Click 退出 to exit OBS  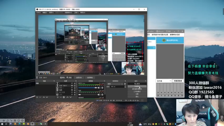[x=137, y=97]
